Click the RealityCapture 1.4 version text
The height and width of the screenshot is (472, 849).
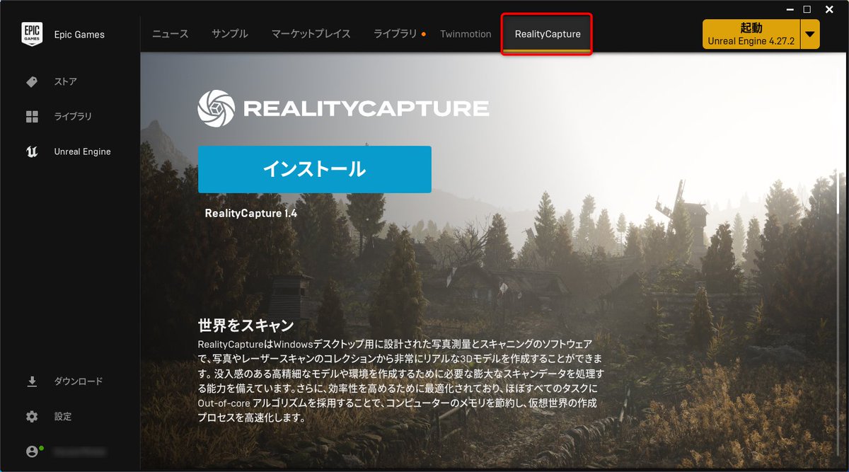pyautogui.click(x=251, y=212)
